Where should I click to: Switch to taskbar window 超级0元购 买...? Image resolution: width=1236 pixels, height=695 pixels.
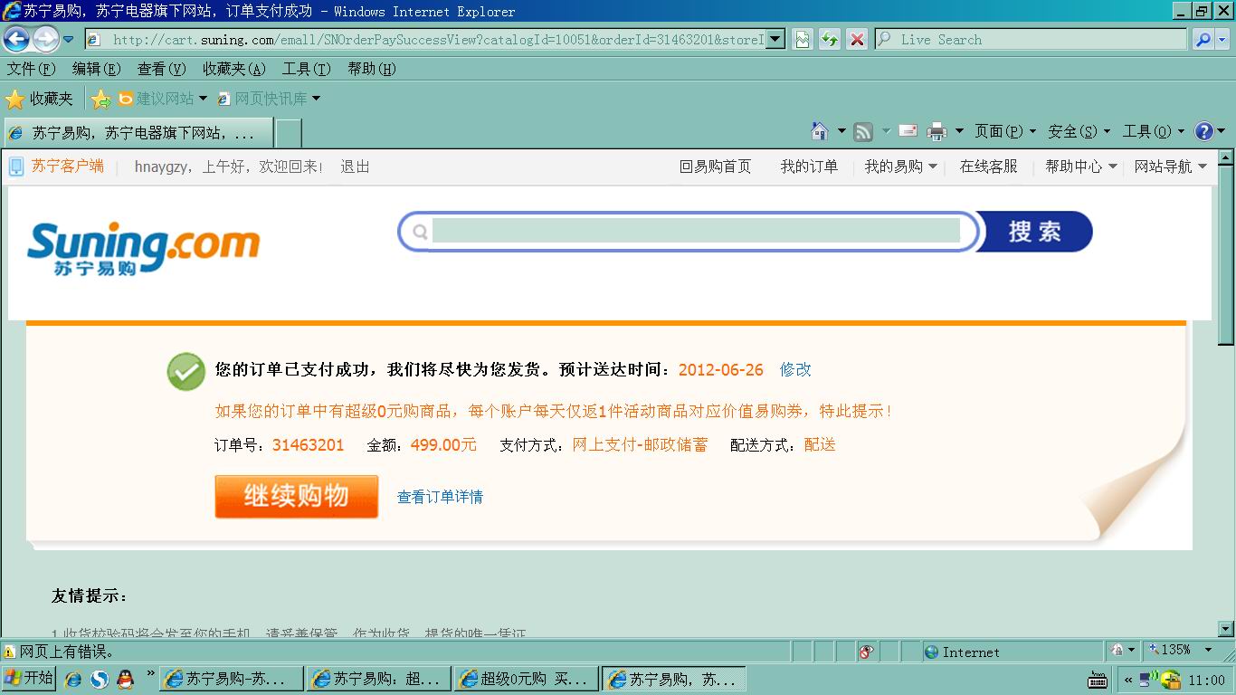[x=526, y=679]
